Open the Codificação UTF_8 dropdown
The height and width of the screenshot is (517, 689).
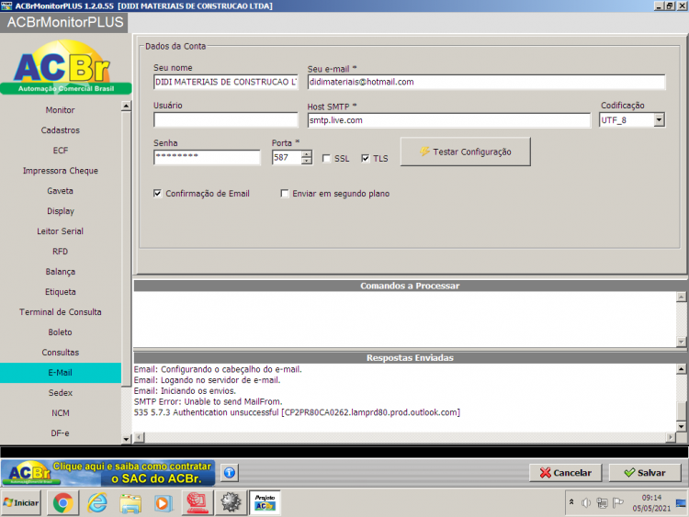pyautogui.click(x=659, y=120)
